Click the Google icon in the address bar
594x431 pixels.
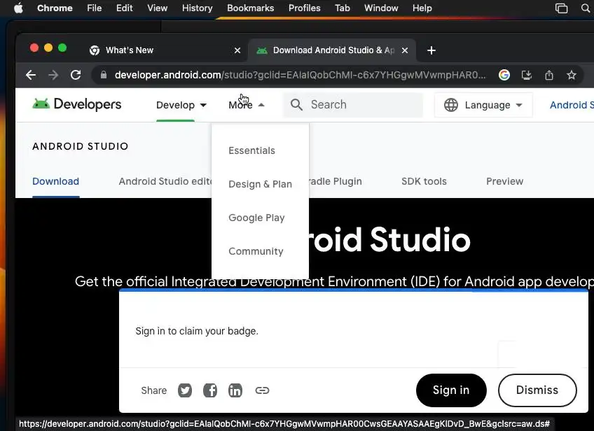[x=504, y=75]
